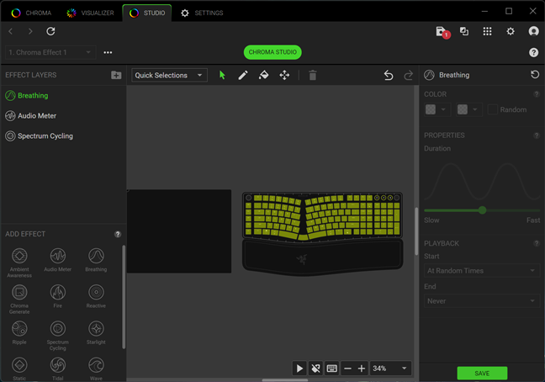
Task: Add Static effect
Action: (19, 369)
